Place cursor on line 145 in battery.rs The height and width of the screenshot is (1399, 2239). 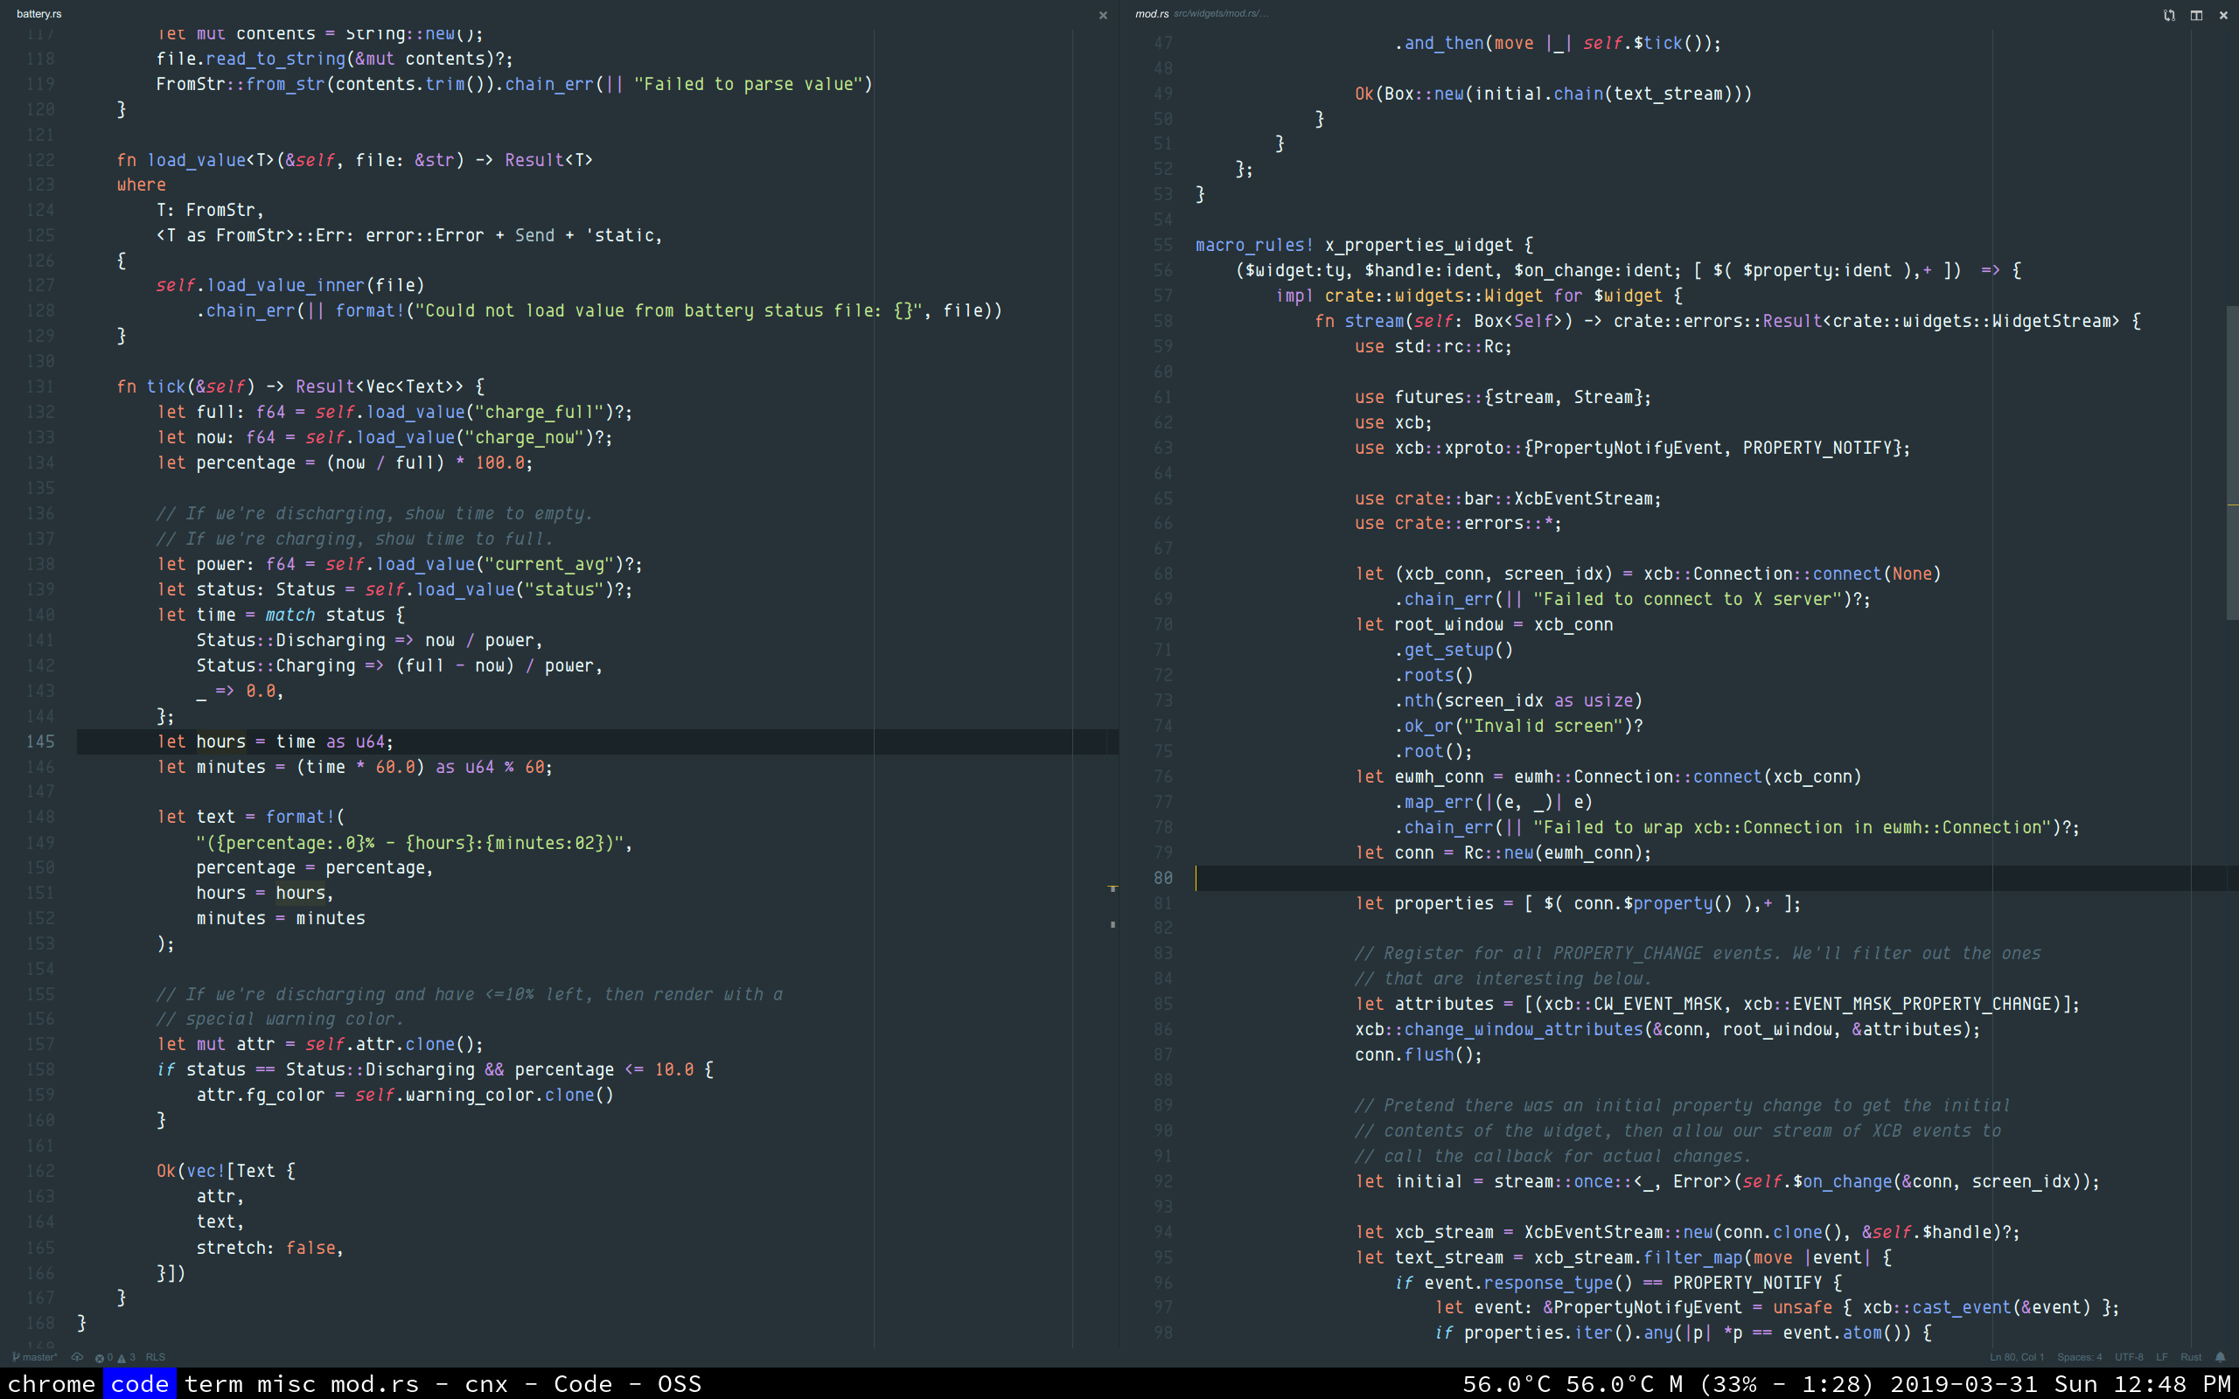pyautogui.click(x=555, y=742)
